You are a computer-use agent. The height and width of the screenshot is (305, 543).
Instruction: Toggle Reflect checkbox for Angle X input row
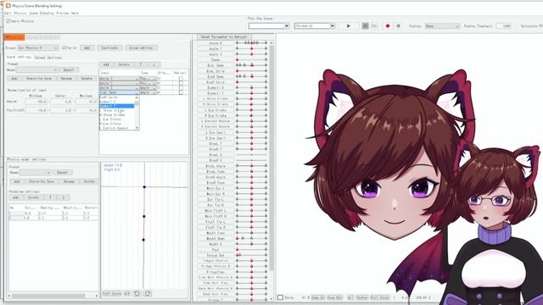pos(181,79)
